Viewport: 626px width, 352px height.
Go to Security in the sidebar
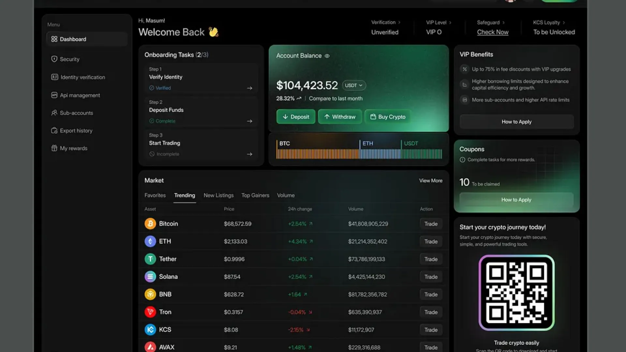65,59
